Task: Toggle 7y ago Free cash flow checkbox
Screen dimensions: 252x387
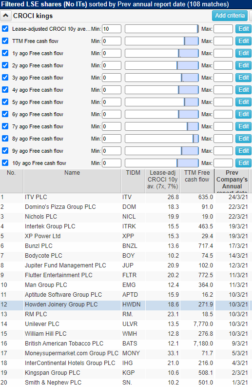Action: click(5, 126)
